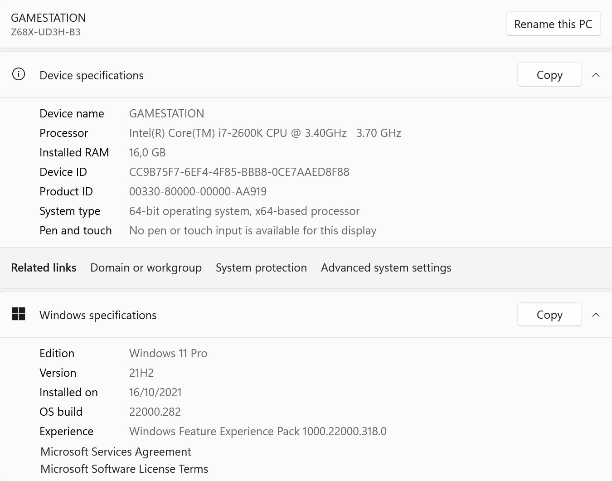Select the Device ID value CC9B75F7
This screenshot has width=612, height=481.
tap(239, 172)
